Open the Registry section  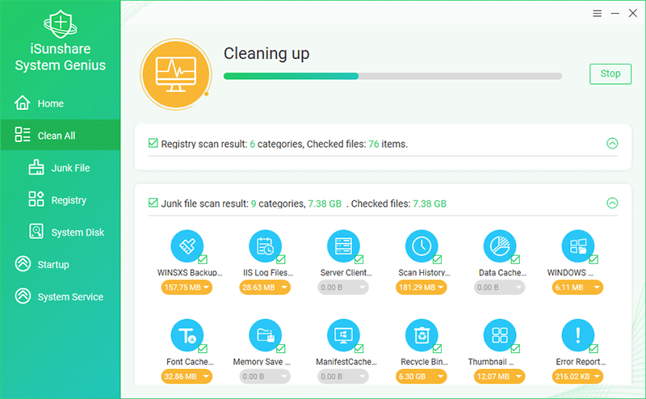pos(60,199)
